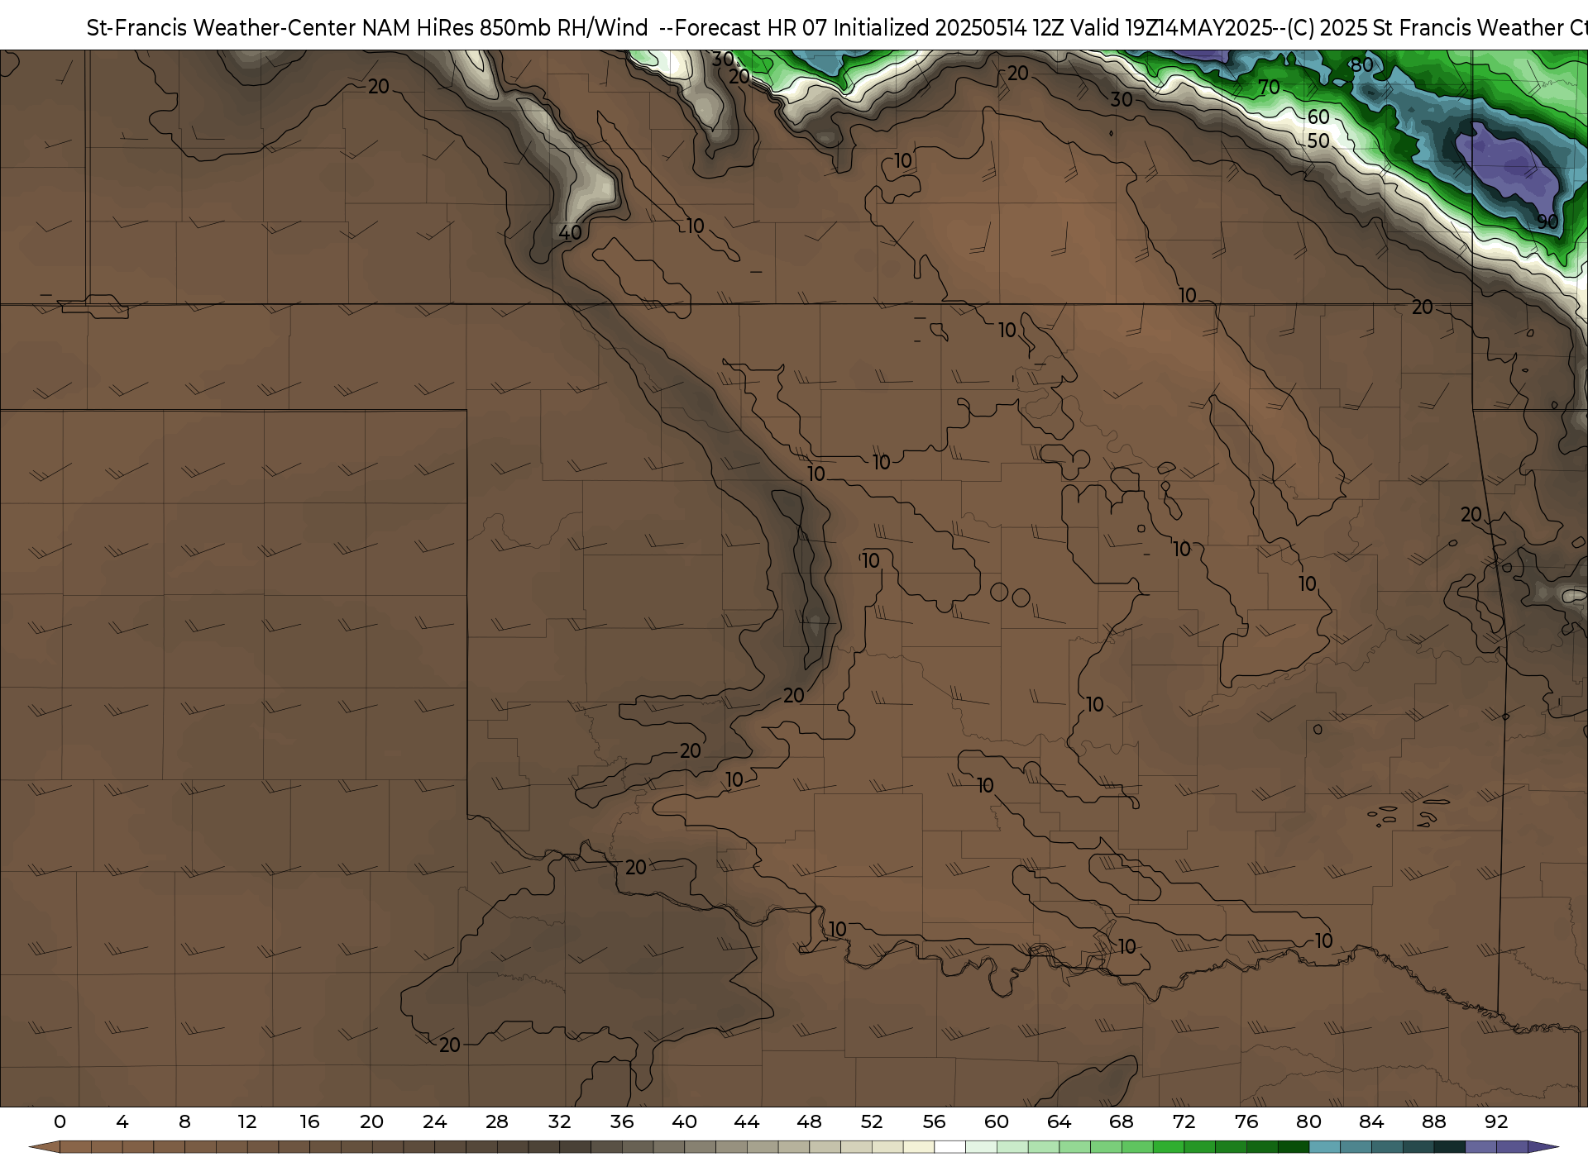Viewport: 1588px width, 1157px height.
Task: Click the "Valid 19Z14MAY2025" header text
Action: click(1171, 28)
